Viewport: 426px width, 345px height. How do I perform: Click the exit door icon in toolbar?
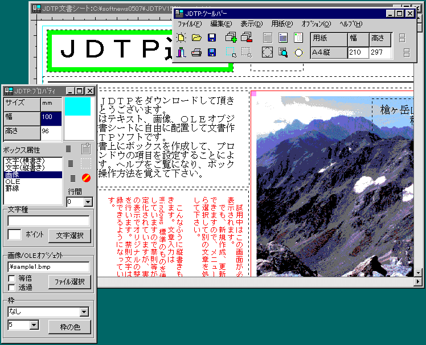click(181, 52)
